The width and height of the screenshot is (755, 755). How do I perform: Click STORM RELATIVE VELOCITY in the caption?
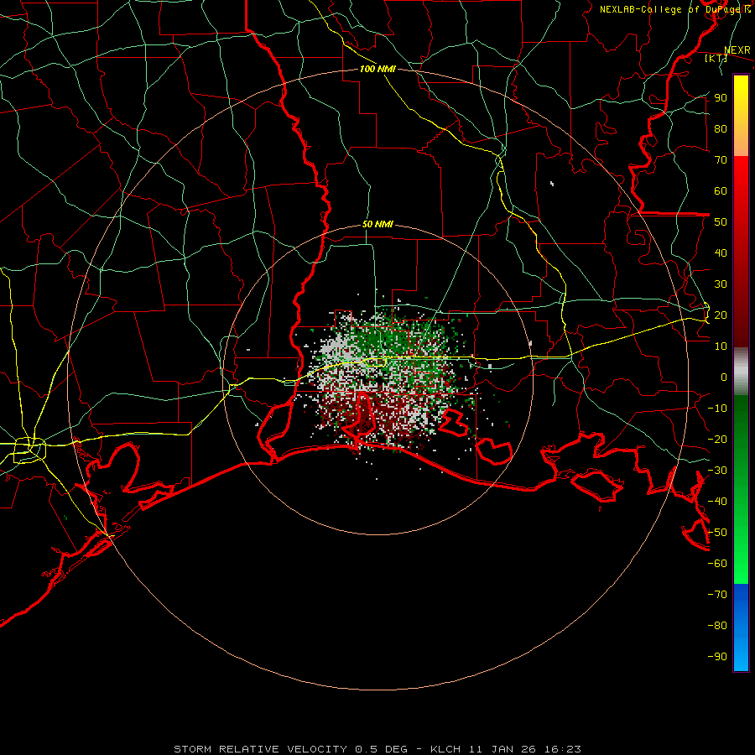(261, 749)
